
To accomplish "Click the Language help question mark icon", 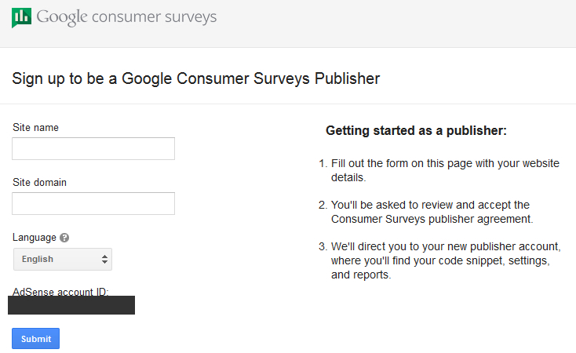I will pyautogui.click(x=64, y=238).
